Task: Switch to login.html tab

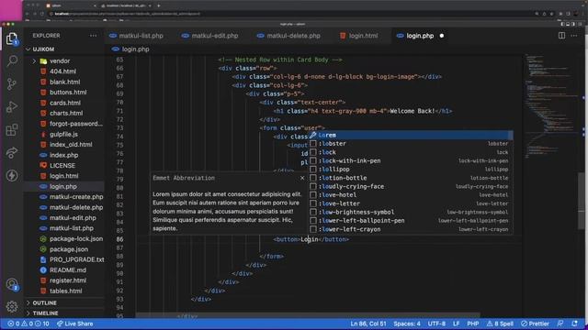Action: point(358,36)
